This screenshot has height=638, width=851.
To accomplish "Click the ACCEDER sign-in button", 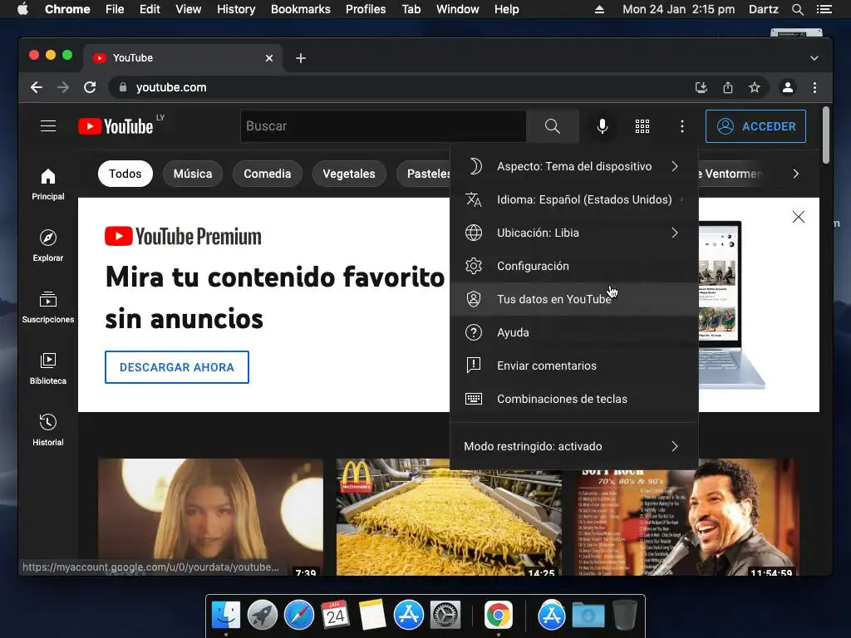I will (x=755, y=126).
